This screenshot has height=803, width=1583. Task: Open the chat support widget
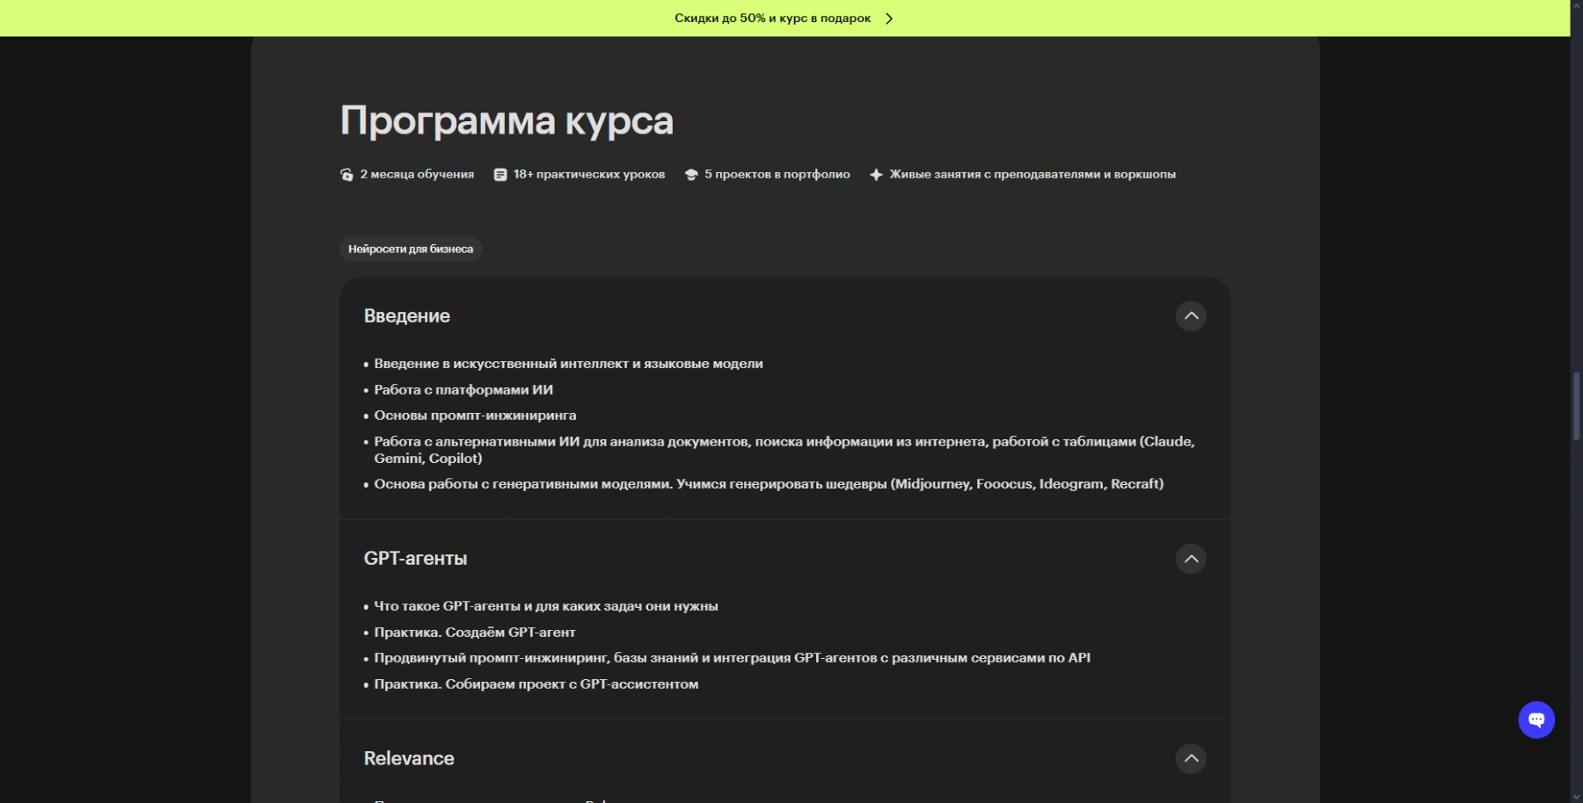[1536, 720]
